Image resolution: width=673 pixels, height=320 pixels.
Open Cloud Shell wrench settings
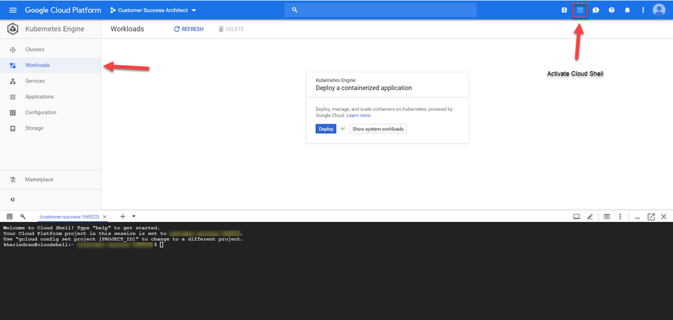pyautogui.click(x=23, y=216)
